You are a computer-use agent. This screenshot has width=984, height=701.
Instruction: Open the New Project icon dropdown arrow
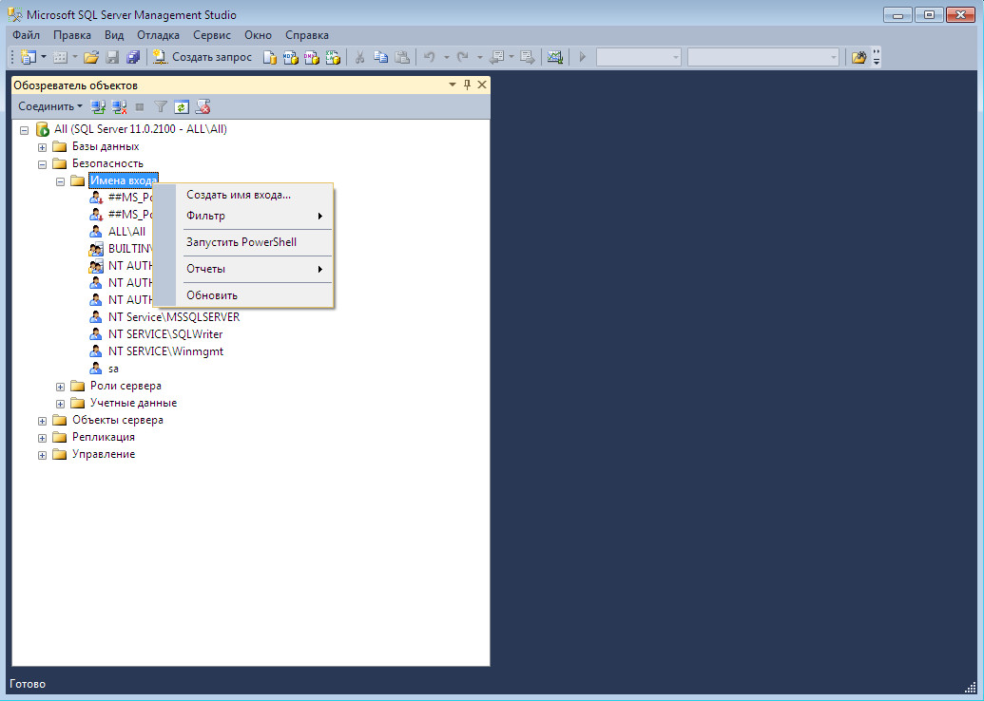(44, 57)
